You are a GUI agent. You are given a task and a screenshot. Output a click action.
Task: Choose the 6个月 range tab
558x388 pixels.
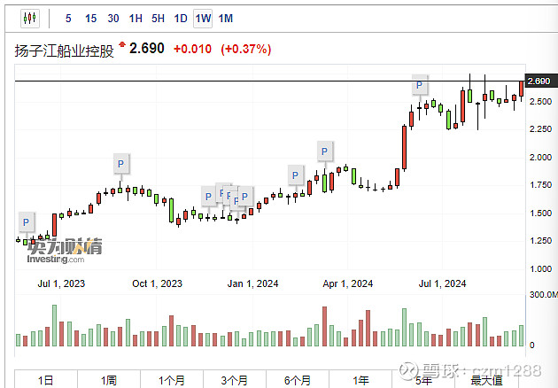click(x=298, y=380)
